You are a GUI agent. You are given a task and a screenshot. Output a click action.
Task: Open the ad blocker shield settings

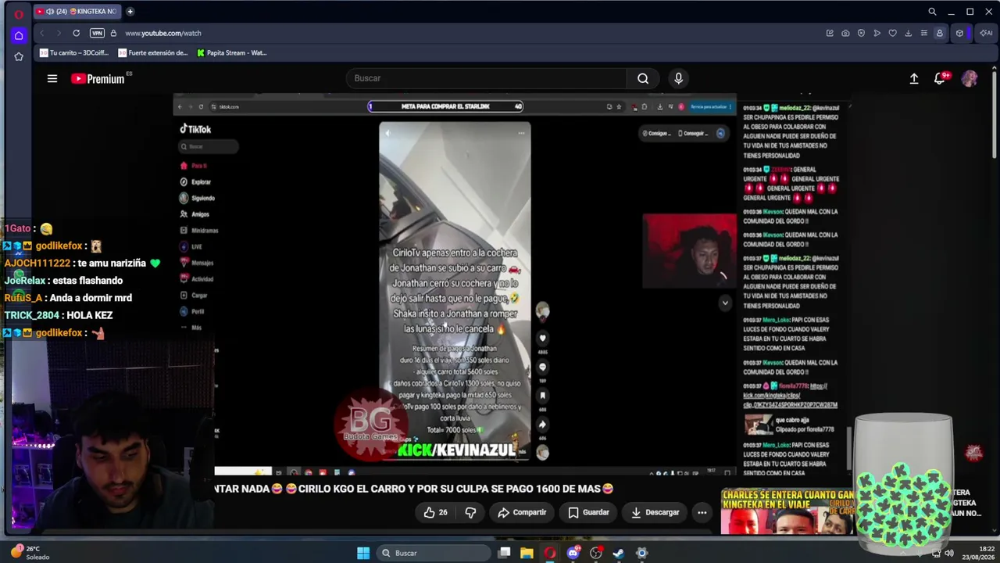click(x=861, y=33)
